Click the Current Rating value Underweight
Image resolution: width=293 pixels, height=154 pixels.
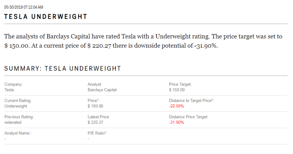(16, 106)
